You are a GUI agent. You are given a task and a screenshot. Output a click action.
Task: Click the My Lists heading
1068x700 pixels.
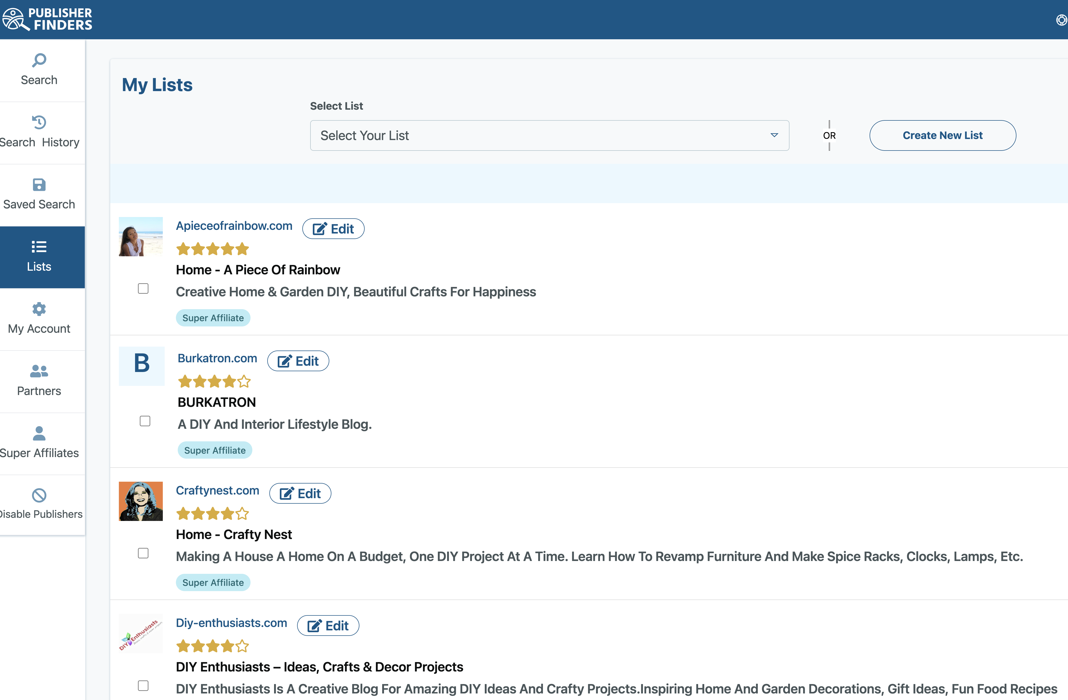[x=157, y=85]
